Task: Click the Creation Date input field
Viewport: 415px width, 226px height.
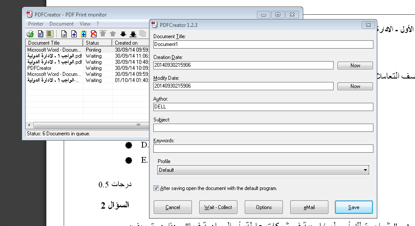Action: (243, 65)
